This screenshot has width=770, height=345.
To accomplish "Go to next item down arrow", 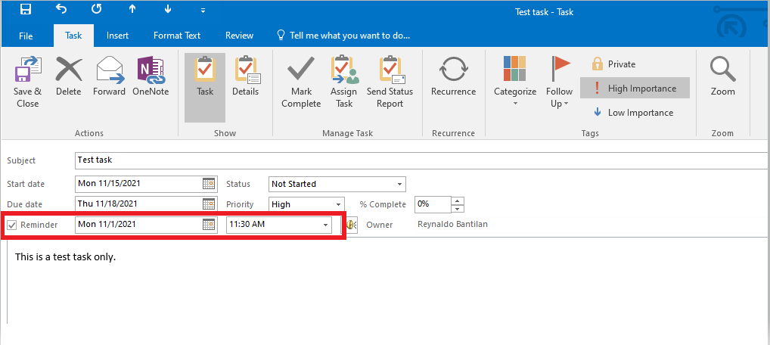I will click(168, 9).
